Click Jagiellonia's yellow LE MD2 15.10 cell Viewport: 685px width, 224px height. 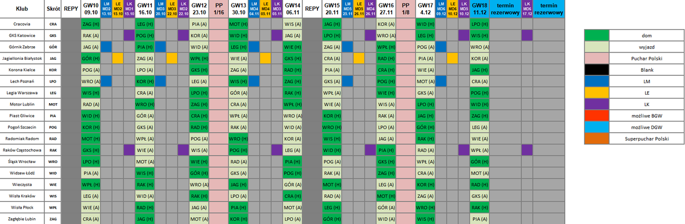coord(118,58)
